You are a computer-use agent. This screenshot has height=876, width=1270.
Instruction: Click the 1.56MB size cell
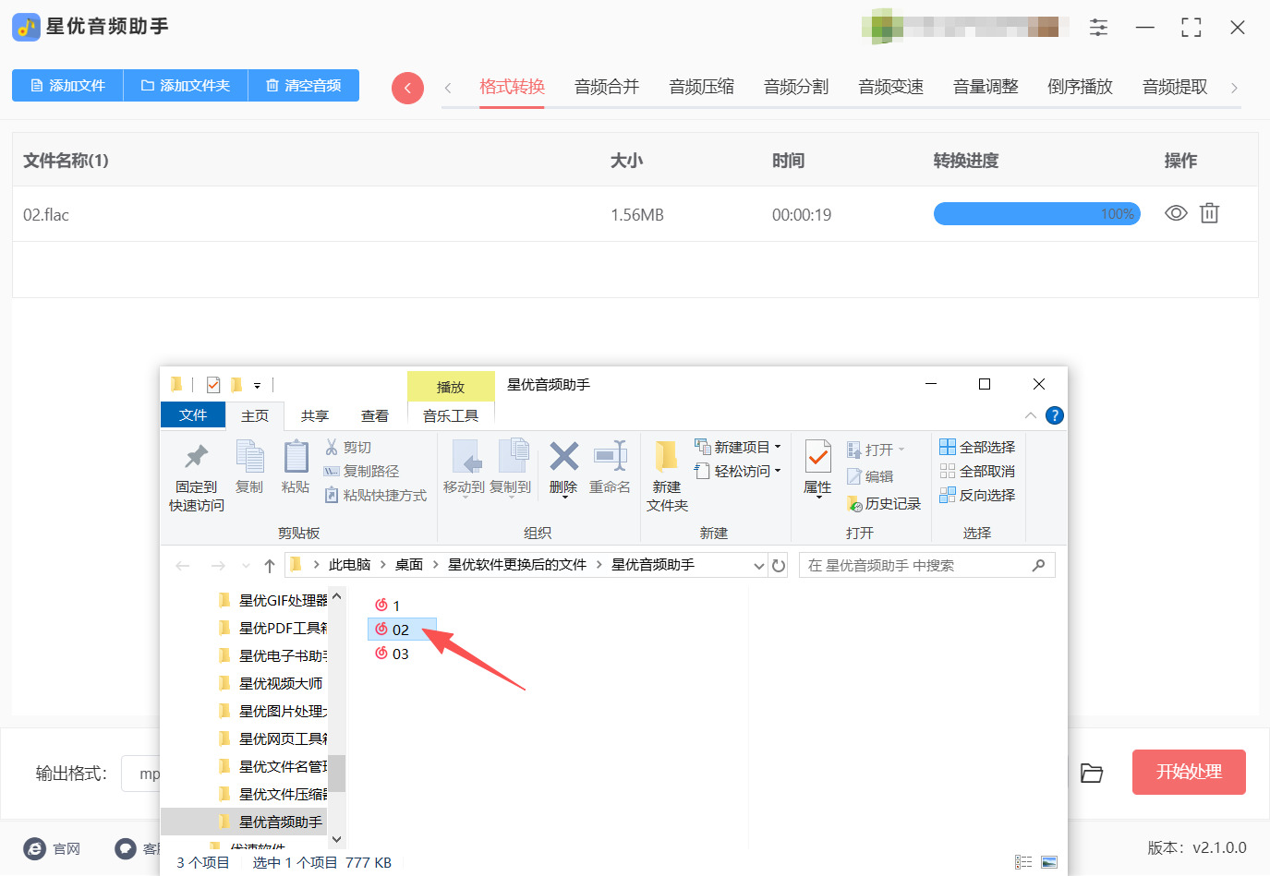[637, 215]
